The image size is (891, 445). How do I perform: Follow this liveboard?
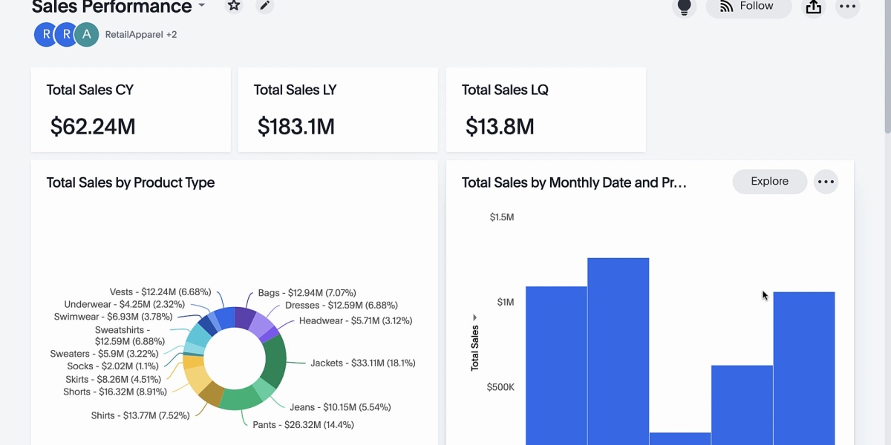click(748, 6)
